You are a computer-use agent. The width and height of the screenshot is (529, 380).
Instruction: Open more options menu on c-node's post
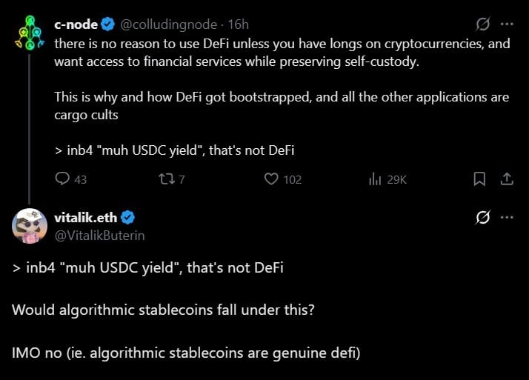[508, 24]
